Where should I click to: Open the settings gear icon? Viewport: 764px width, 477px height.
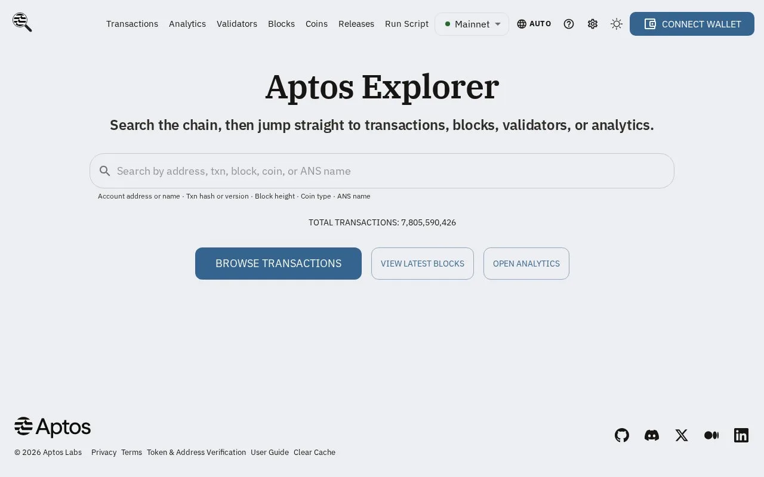click(593, 24)
